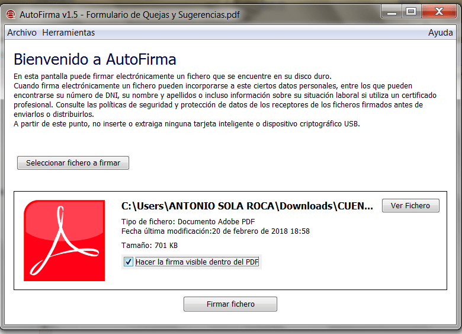Open the Ayuda menu
This screenshot has height=334, width=462.
pyautogui.click(x=440, y=33)
